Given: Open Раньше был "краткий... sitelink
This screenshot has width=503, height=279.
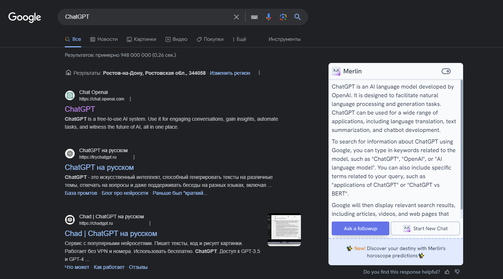Looking at the screenshot, I should coord(180,193).
